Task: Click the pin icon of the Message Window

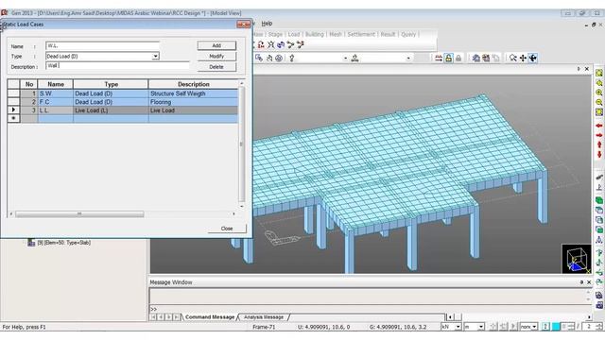Action: pos(581,282)
